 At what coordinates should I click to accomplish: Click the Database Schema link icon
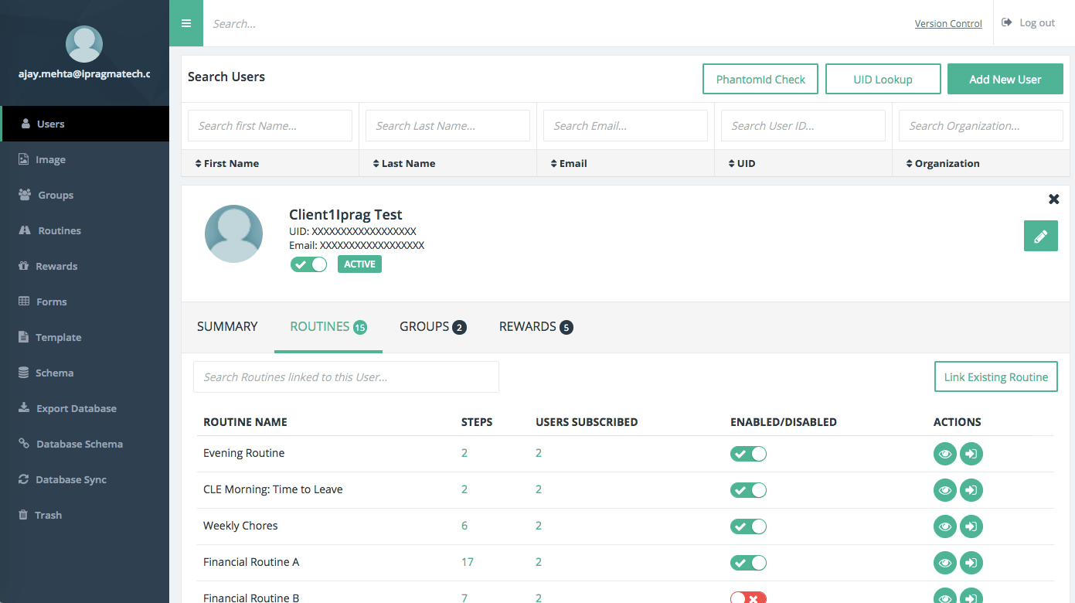click(x=24, y=444)
